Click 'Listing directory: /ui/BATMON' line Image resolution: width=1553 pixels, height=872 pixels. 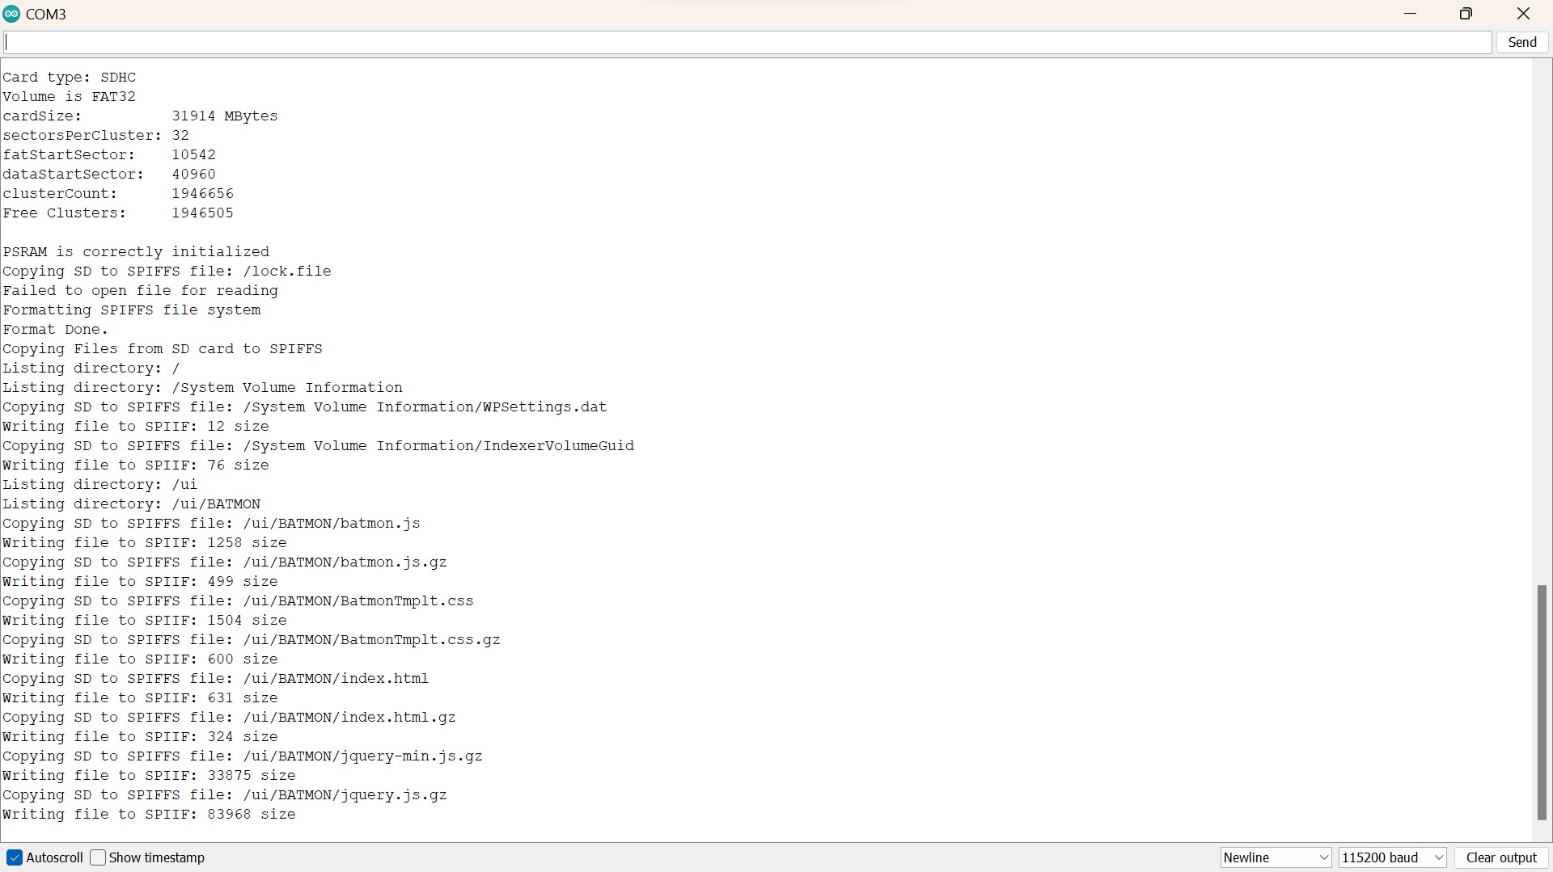tap(132, 504)
